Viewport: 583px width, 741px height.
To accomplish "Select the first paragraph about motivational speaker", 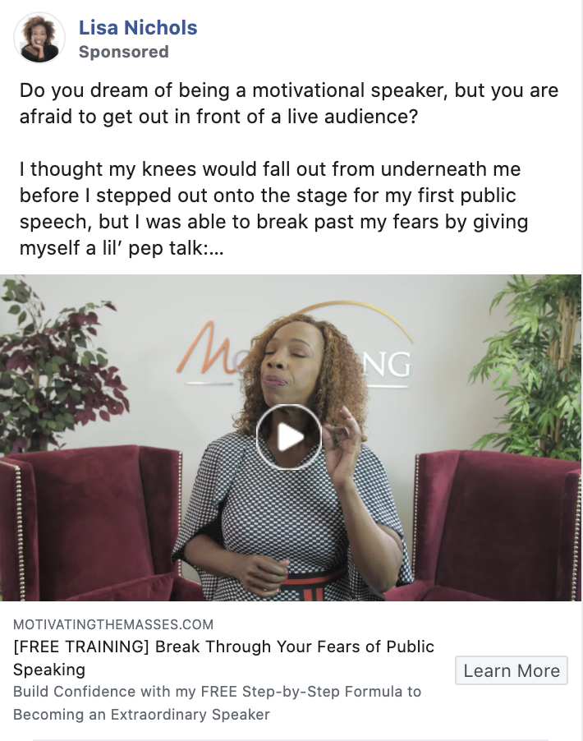I will [x=289, y=104].
